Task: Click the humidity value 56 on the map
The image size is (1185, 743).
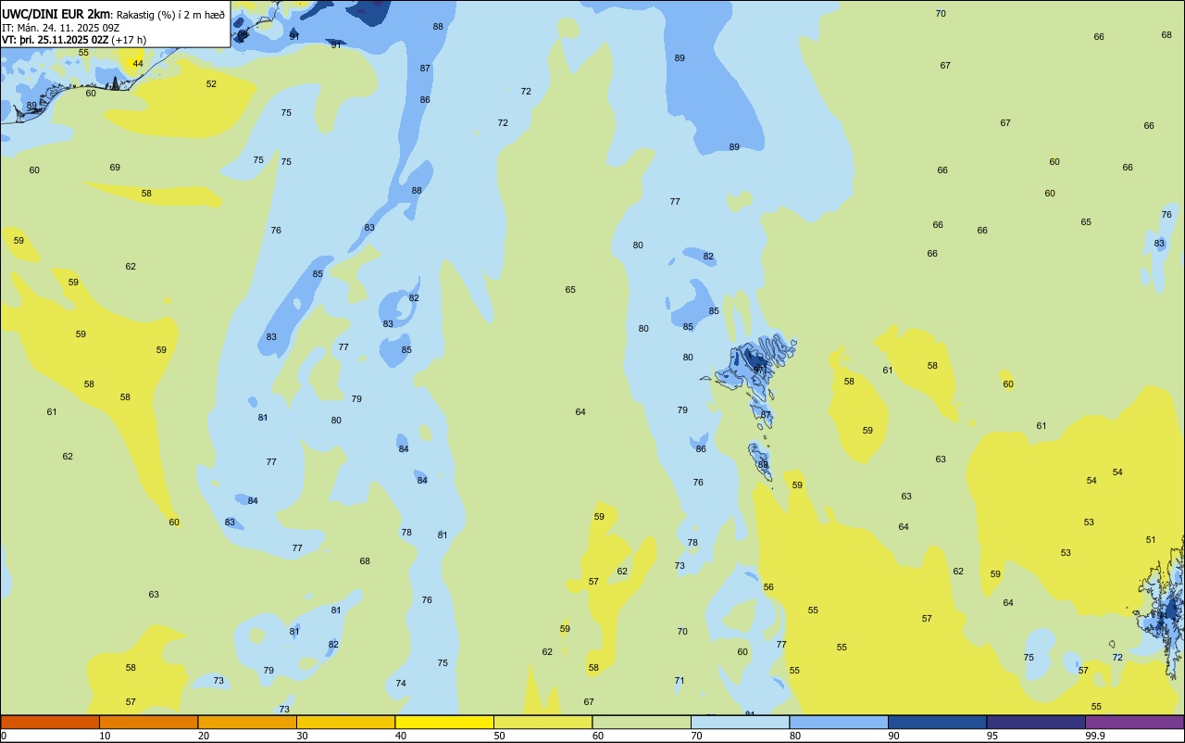Action: 768,587
